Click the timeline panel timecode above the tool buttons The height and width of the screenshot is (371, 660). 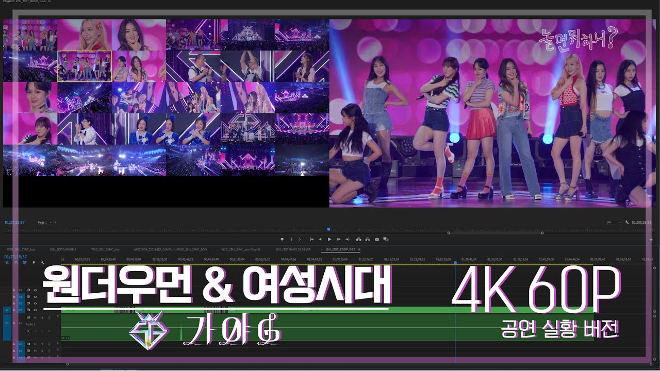coord(15,257)
